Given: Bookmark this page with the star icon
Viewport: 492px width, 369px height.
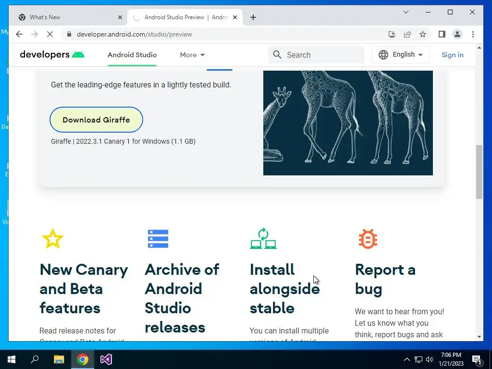Looking at the screenshot, I should 423,34.
